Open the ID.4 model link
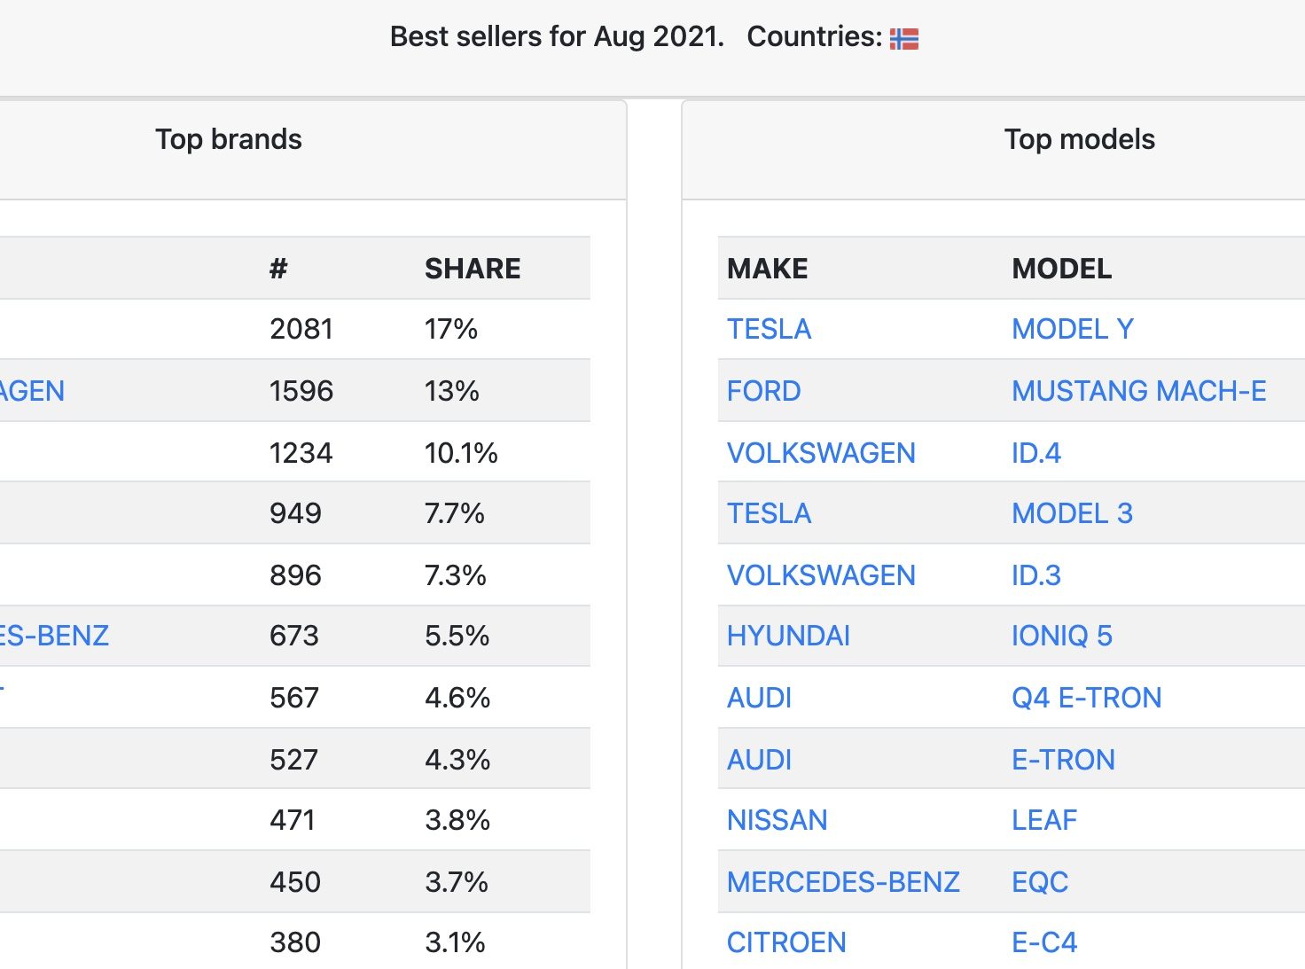 pos(1036,453)
